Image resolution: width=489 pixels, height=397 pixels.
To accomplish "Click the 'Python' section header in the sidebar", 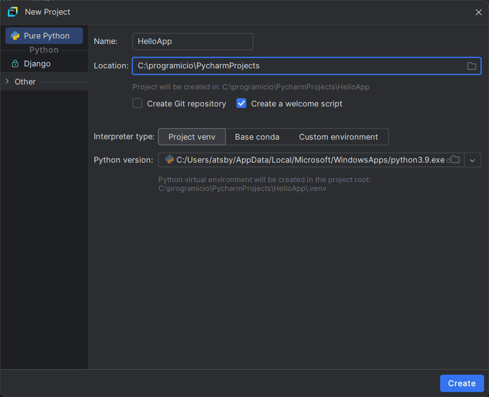I will point(44,50).
